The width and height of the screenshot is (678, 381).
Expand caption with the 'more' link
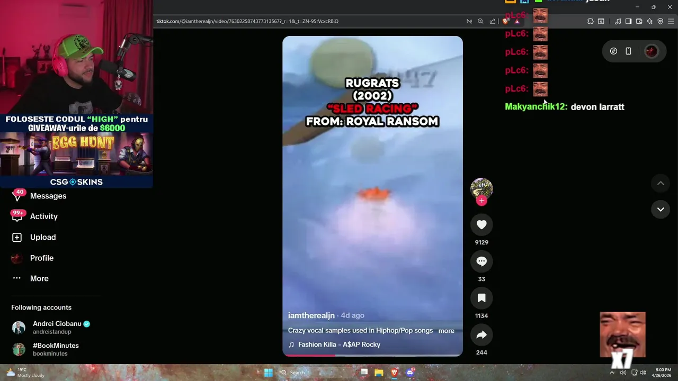[x=446, y=331]
